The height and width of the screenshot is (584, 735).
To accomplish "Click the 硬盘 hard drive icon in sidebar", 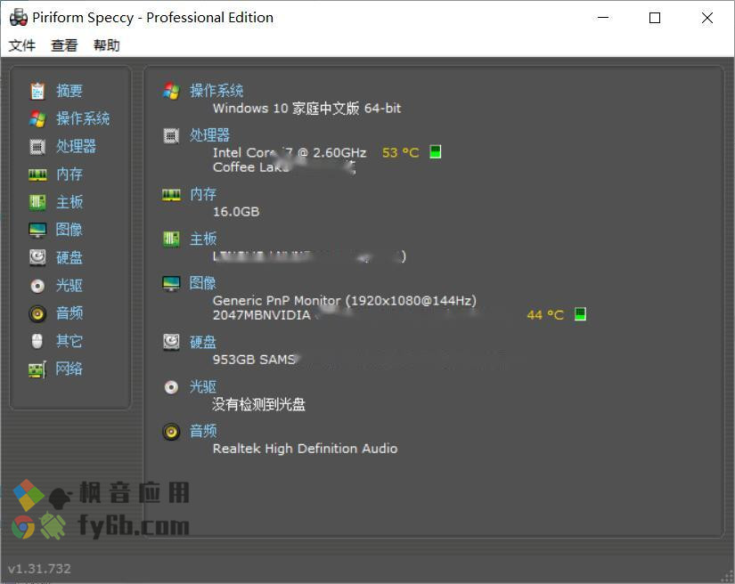I will [x=37, y=257].
